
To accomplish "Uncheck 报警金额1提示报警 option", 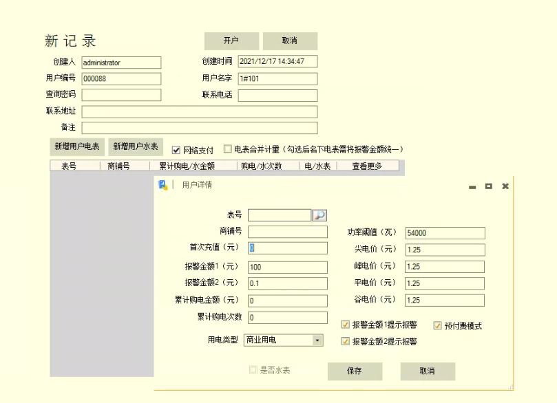I will click(346, 325).
